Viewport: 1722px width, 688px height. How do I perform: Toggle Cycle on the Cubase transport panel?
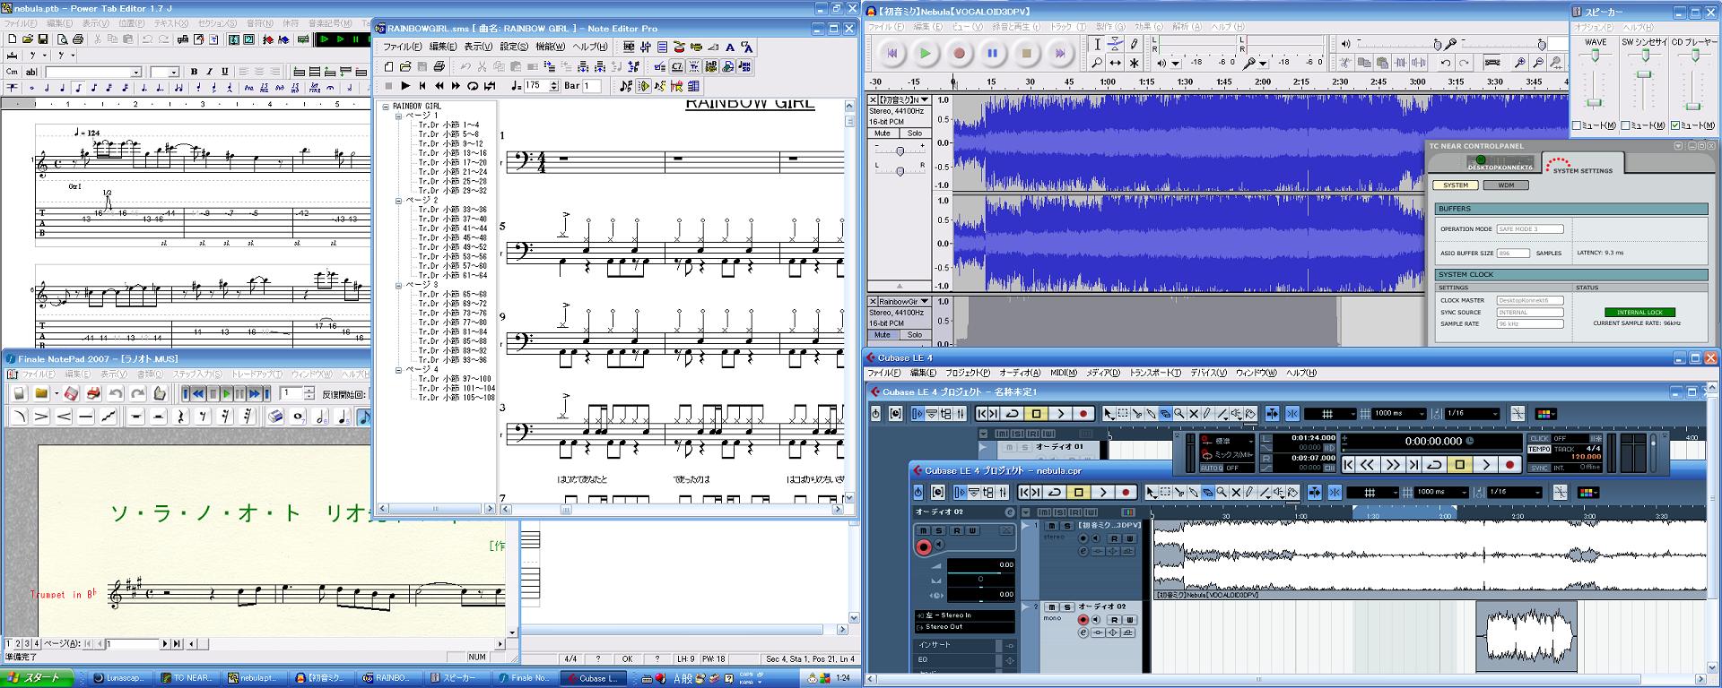1435,465
